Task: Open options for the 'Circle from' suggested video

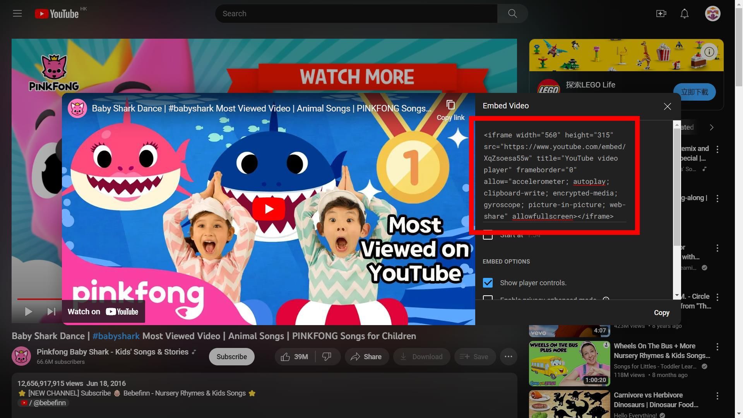Action: point(717,297)
